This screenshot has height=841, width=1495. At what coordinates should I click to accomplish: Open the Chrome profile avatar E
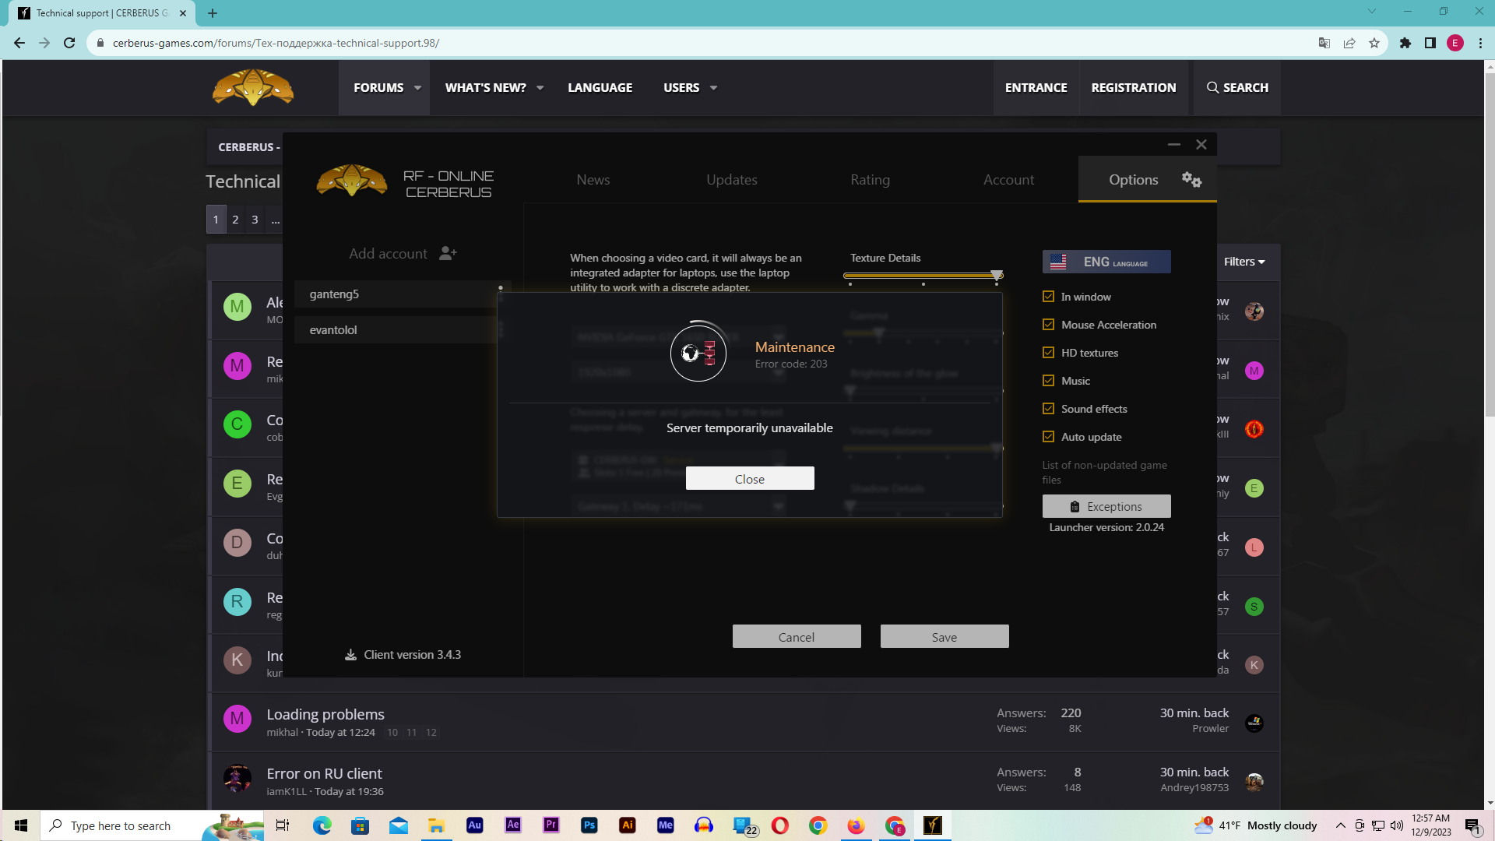click(1455, 43)
